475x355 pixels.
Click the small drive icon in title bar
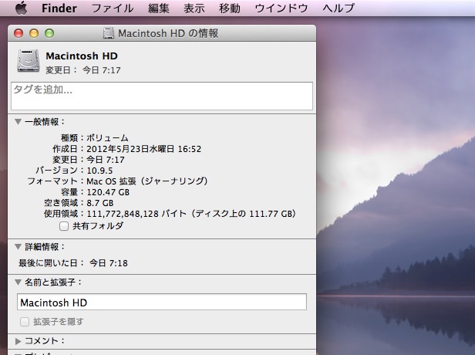109,33
